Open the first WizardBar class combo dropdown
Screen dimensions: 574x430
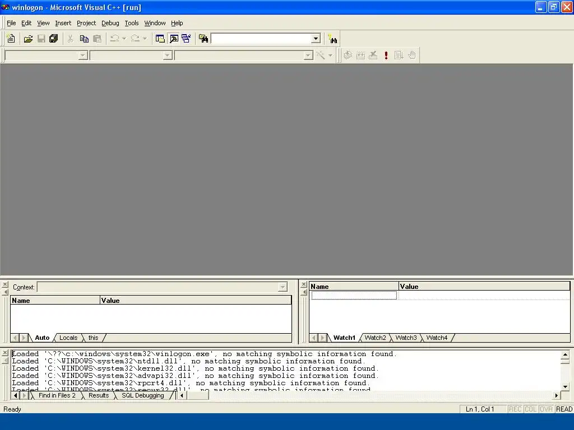coord(83,55)
